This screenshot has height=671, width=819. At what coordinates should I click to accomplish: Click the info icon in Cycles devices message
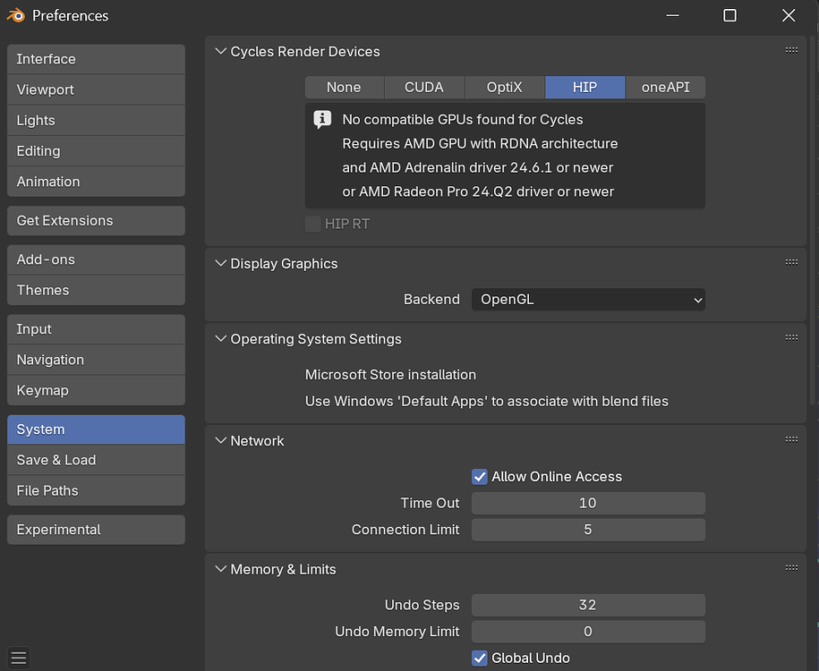[x=322, y=120]
